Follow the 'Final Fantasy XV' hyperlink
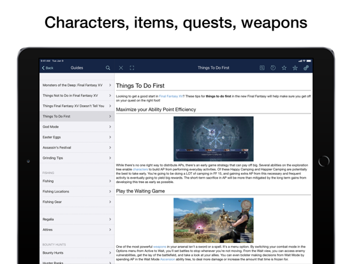Image resolution: width=352 pixels, height=264 pixels. pyautogui.click(x=171, y=96)
